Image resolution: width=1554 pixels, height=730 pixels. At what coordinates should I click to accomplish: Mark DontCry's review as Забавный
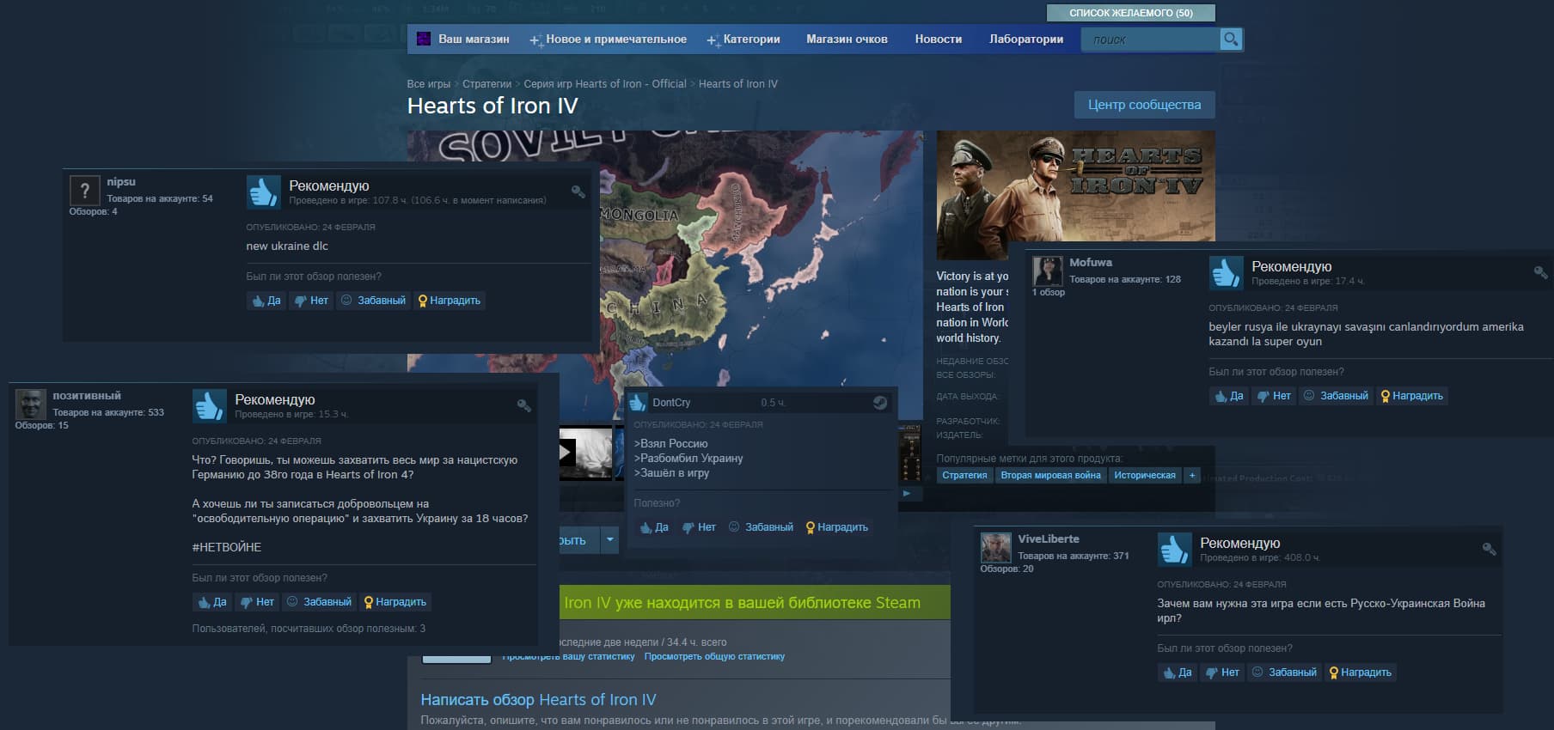pos(761,527)
